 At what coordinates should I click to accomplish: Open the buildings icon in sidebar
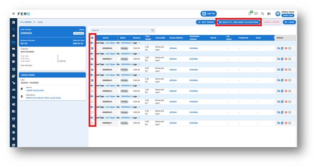13,111
